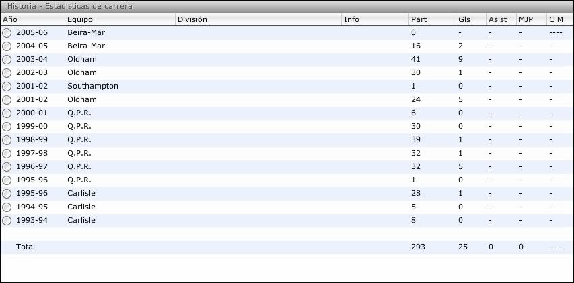This screenshot has width=574, height=283.
Task: Click the appearances value 16 for Beira-Mar
Action: pos(415,46)
